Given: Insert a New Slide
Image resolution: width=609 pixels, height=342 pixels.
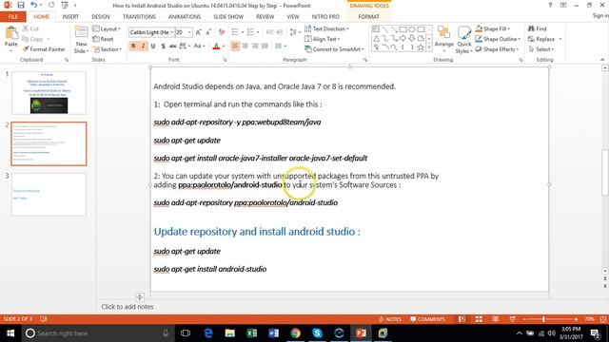Looking at the screenshot, I should [81, 40].
